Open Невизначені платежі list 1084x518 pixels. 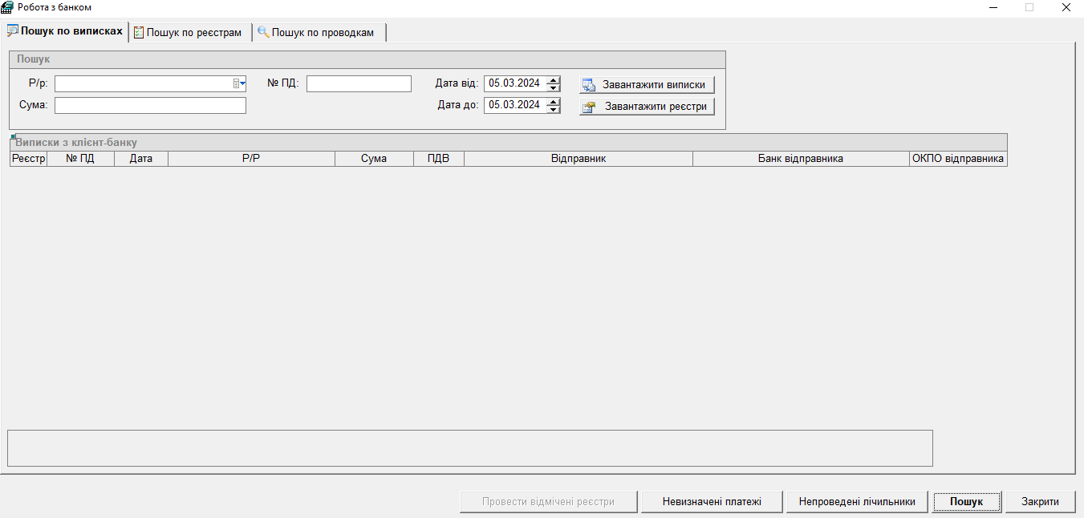[x=711, y=502]
